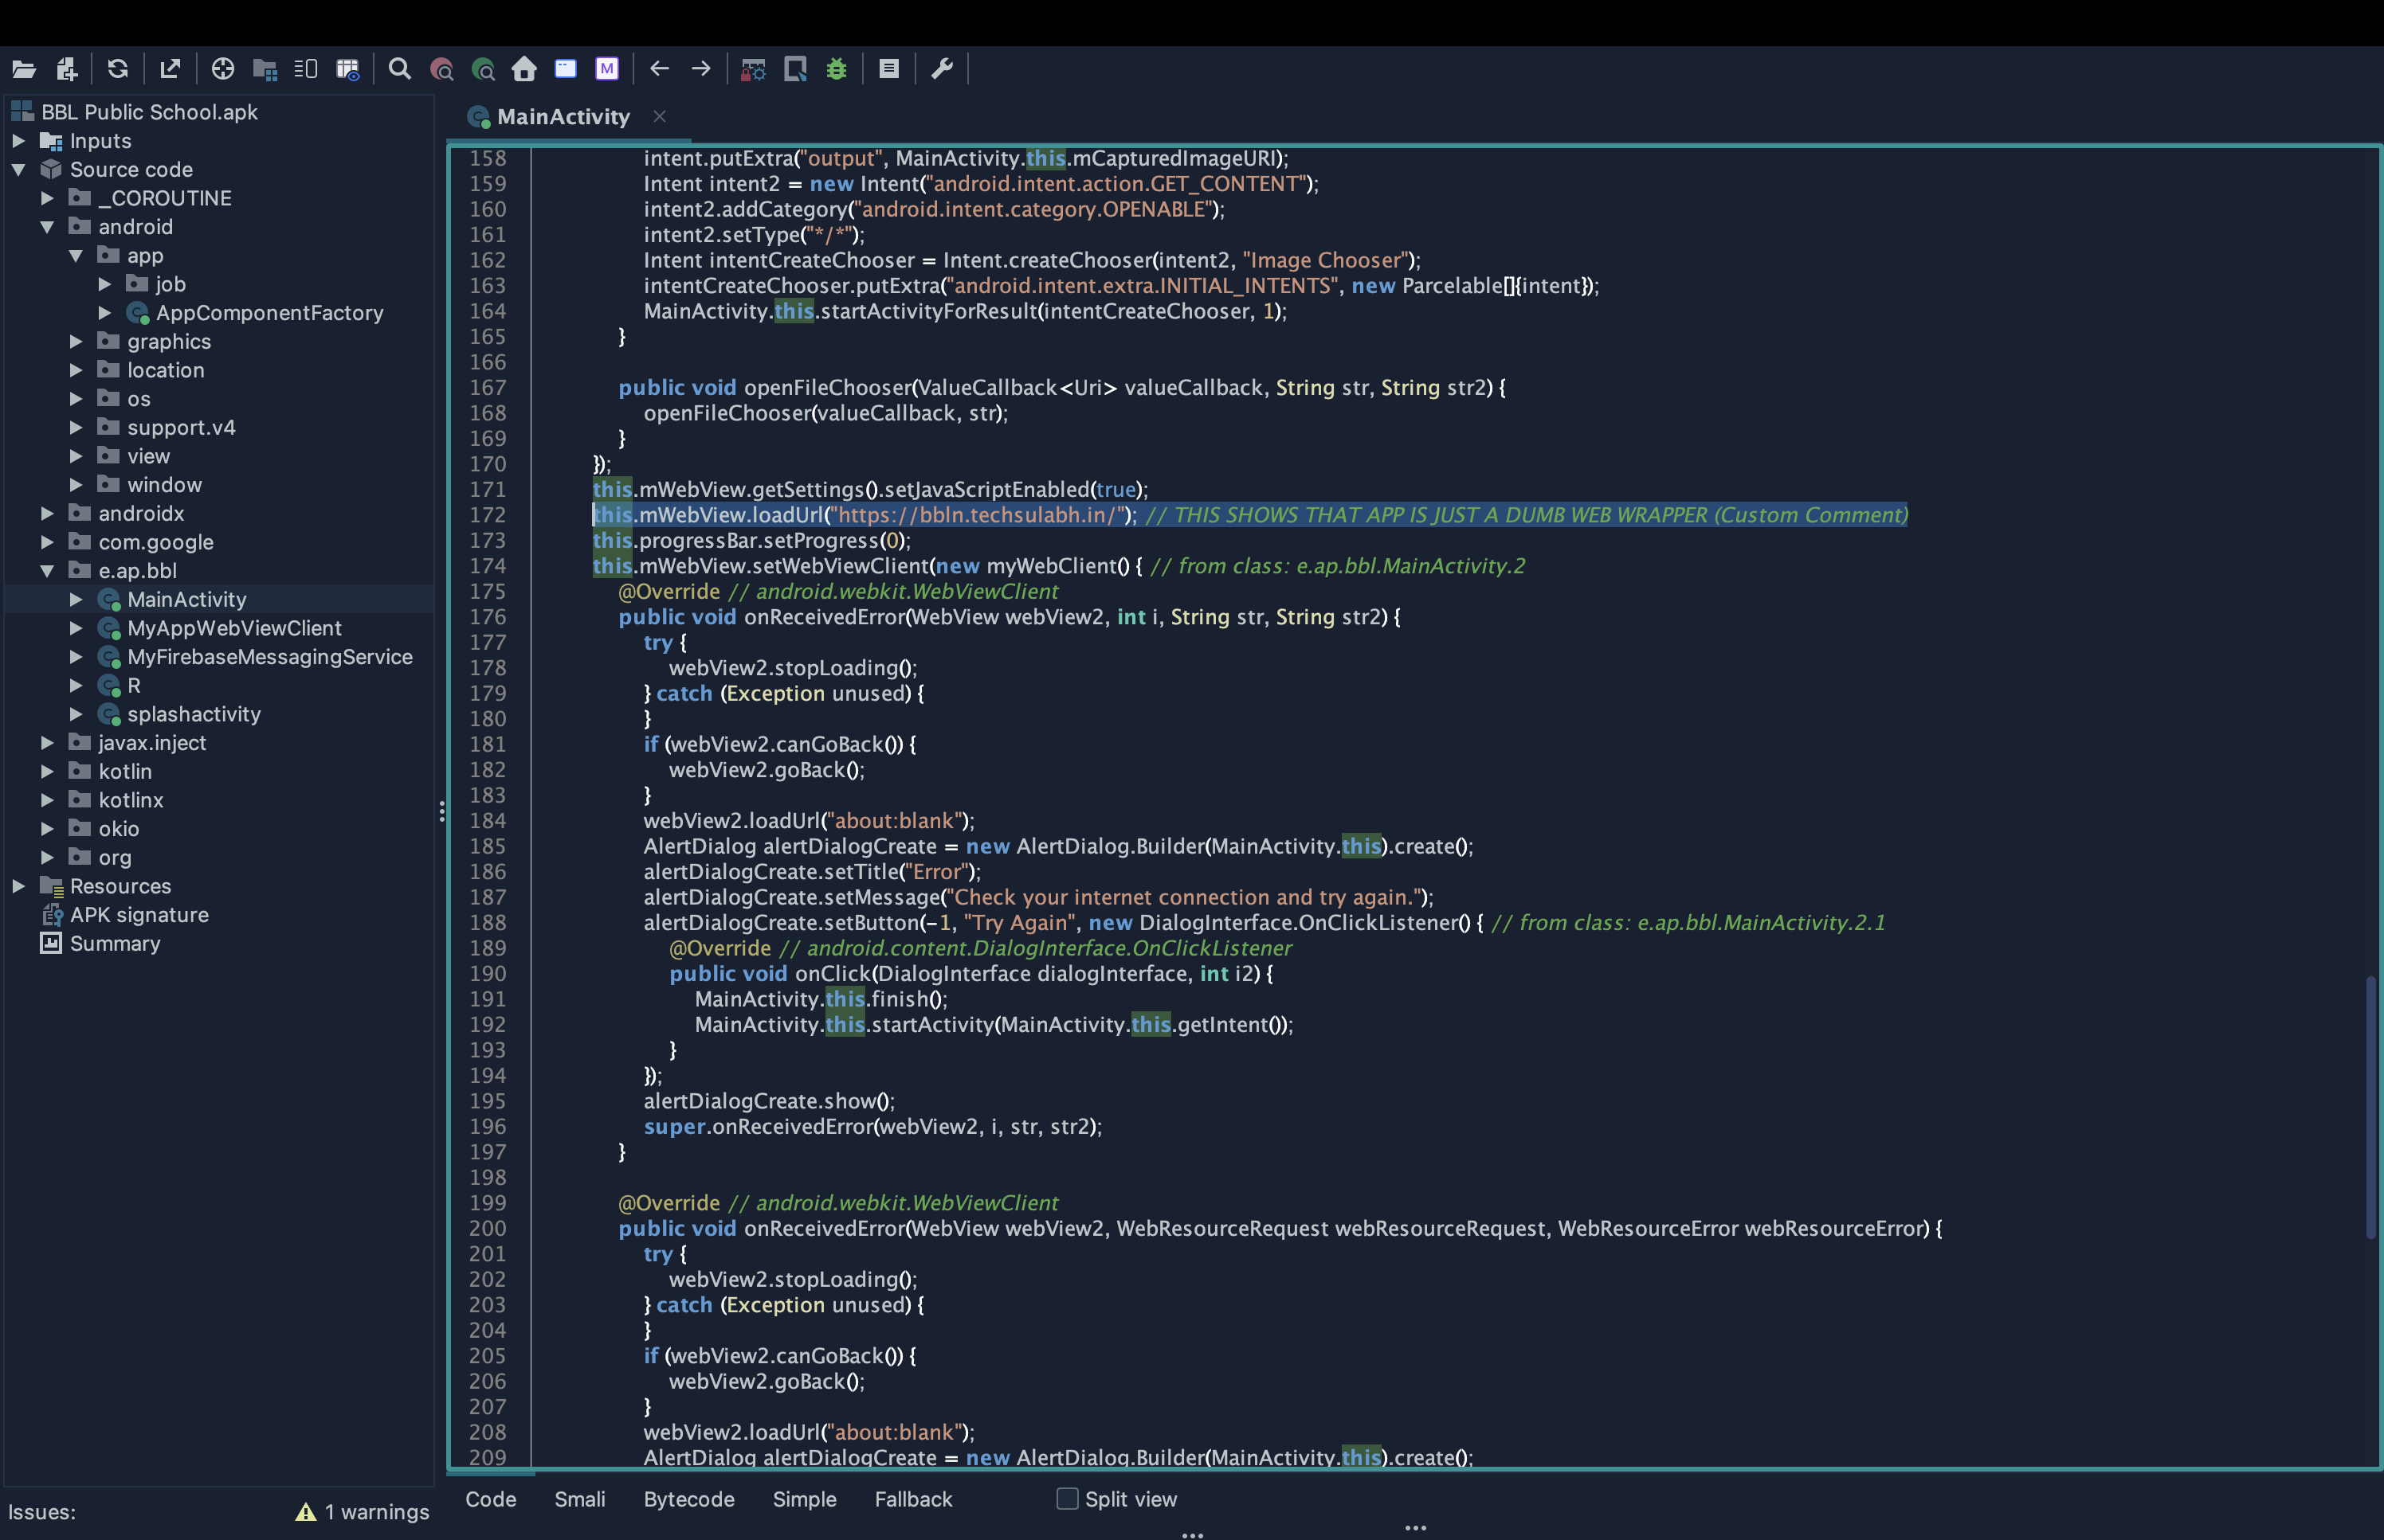
Task: Click the Application class window icon
Action: (565, 69)
